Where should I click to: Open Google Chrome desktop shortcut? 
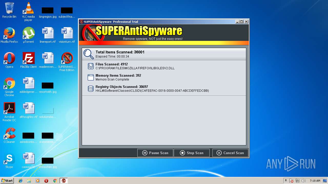point(9,87)
